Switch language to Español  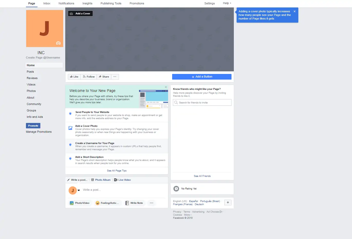194,201
